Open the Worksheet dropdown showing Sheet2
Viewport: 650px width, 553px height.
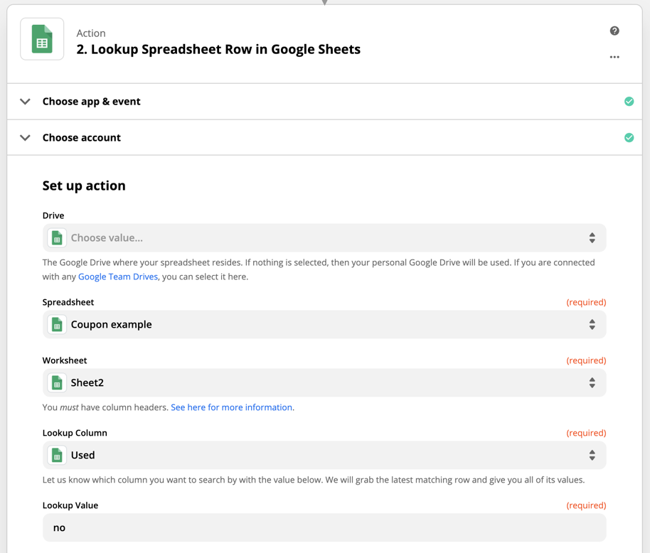(x=324, y=383)
